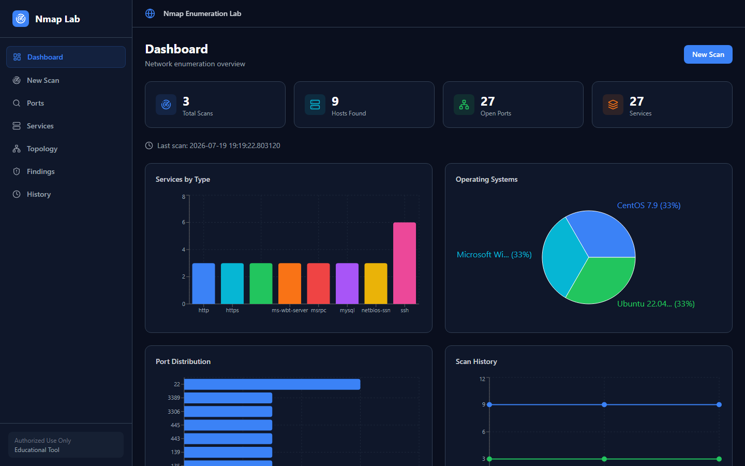Screen dimensions: 745x466
Task: Open the Ports page
Action: coord(66,103)
